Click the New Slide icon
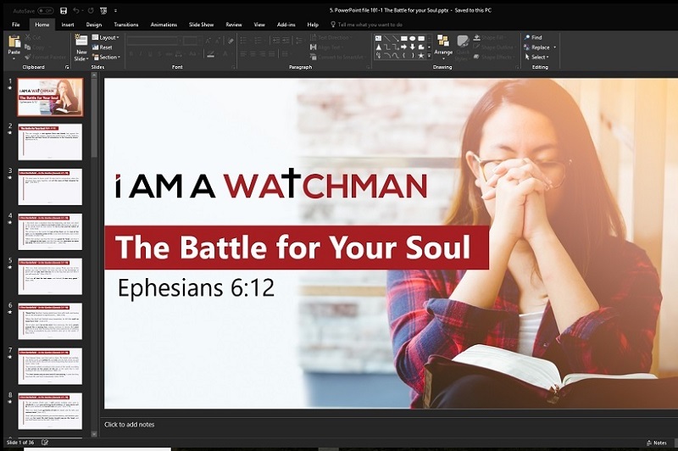 tap(81, 42)
